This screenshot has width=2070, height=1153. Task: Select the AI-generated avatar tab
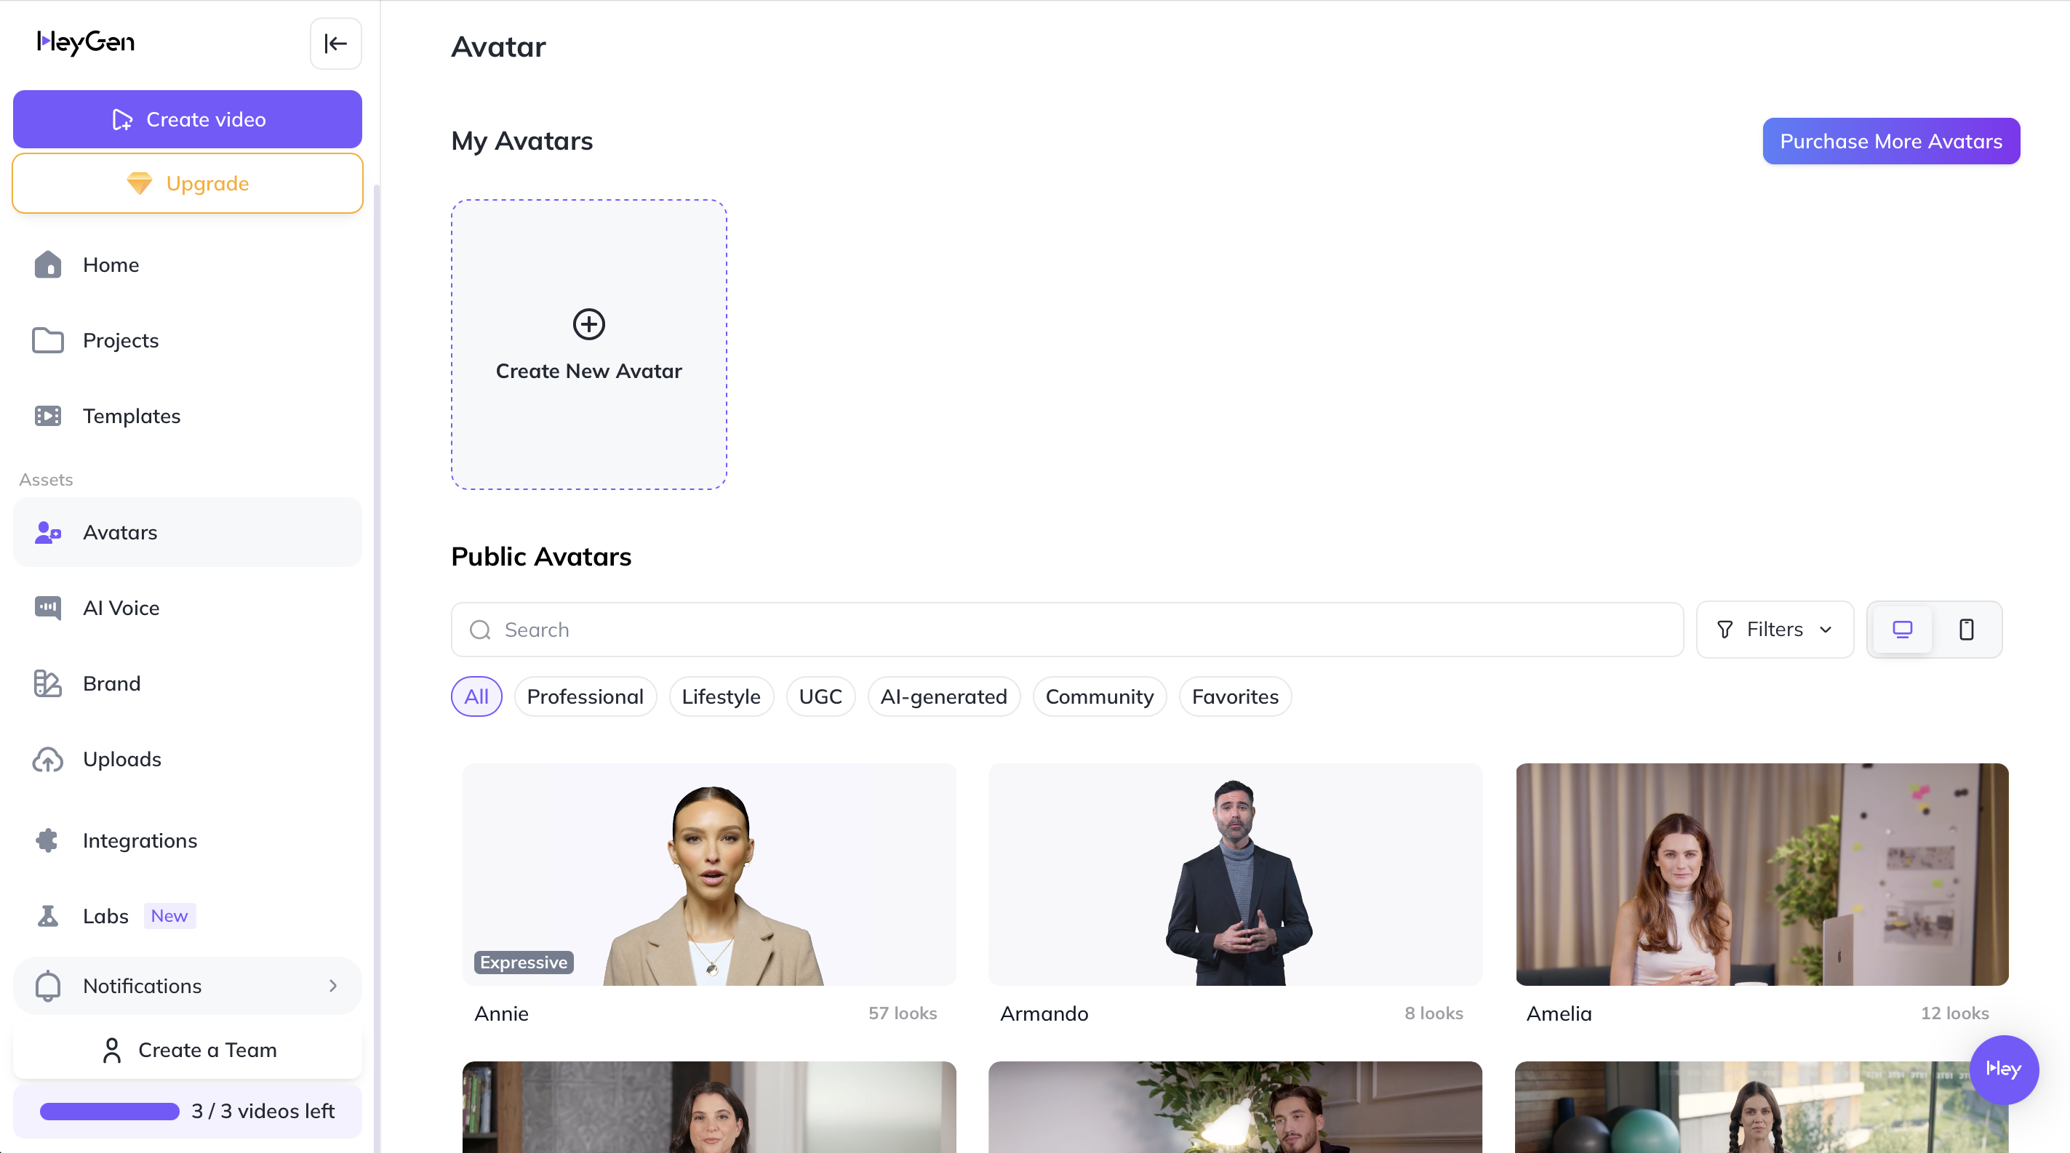(943, 697)
